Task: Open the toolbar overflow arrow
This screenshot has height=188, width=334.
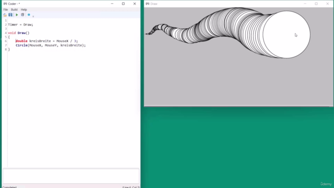Action: (33, 16)
